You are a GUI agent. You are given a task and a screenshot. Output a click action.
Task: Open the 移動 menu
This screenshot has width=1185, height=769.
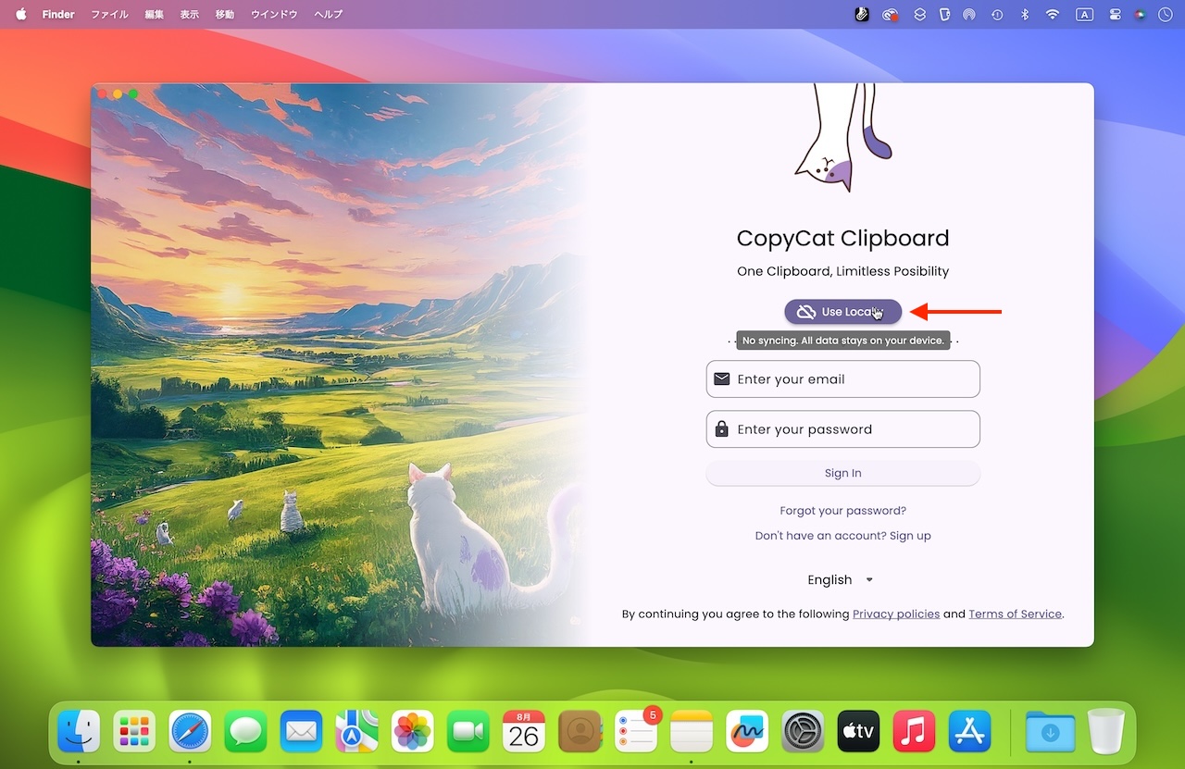[x=225, y=14]
